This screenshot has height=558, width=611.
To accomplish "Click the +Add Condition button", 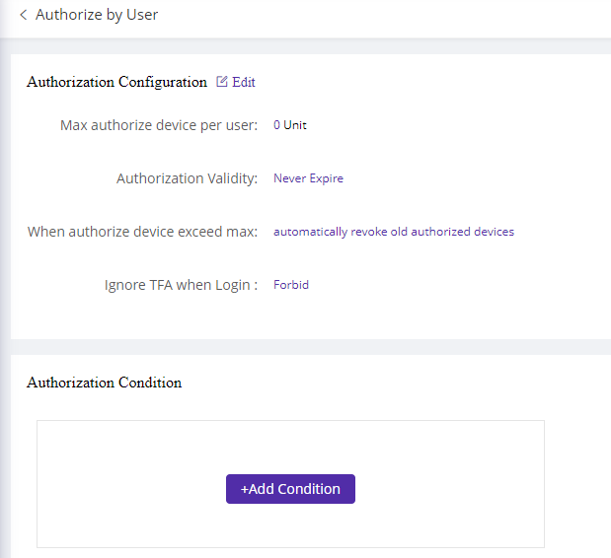I will [x=290, y=489].
